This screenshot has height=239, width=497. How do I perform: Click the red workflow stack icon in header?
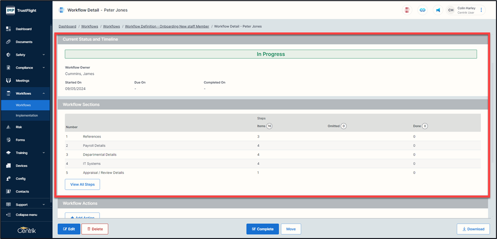(407, 10)
